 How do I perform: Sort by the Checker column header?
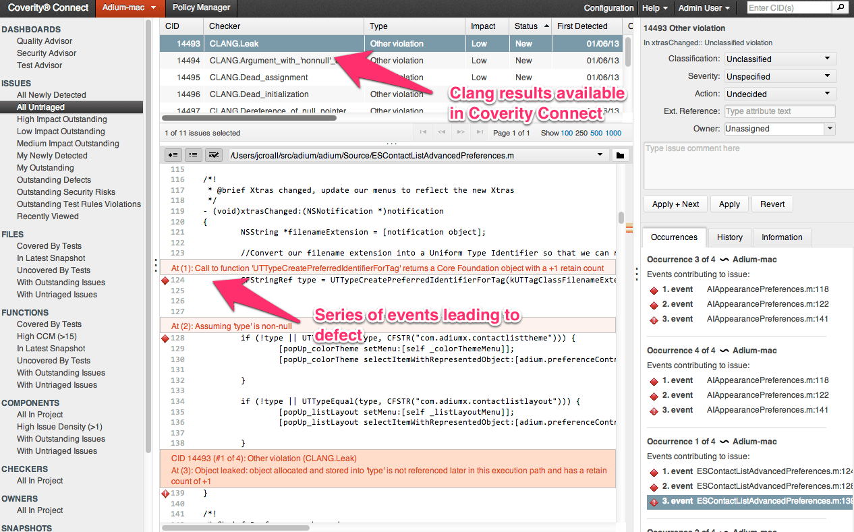(x=284, y=26)
